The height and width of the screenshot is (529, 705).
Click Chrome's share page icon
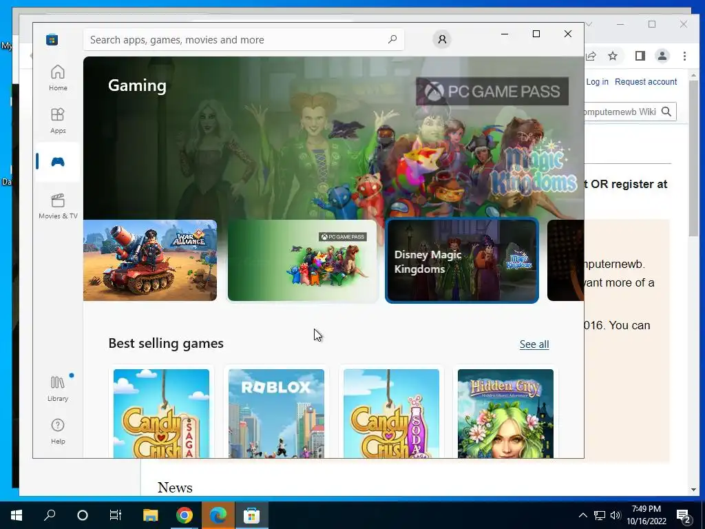591,56
